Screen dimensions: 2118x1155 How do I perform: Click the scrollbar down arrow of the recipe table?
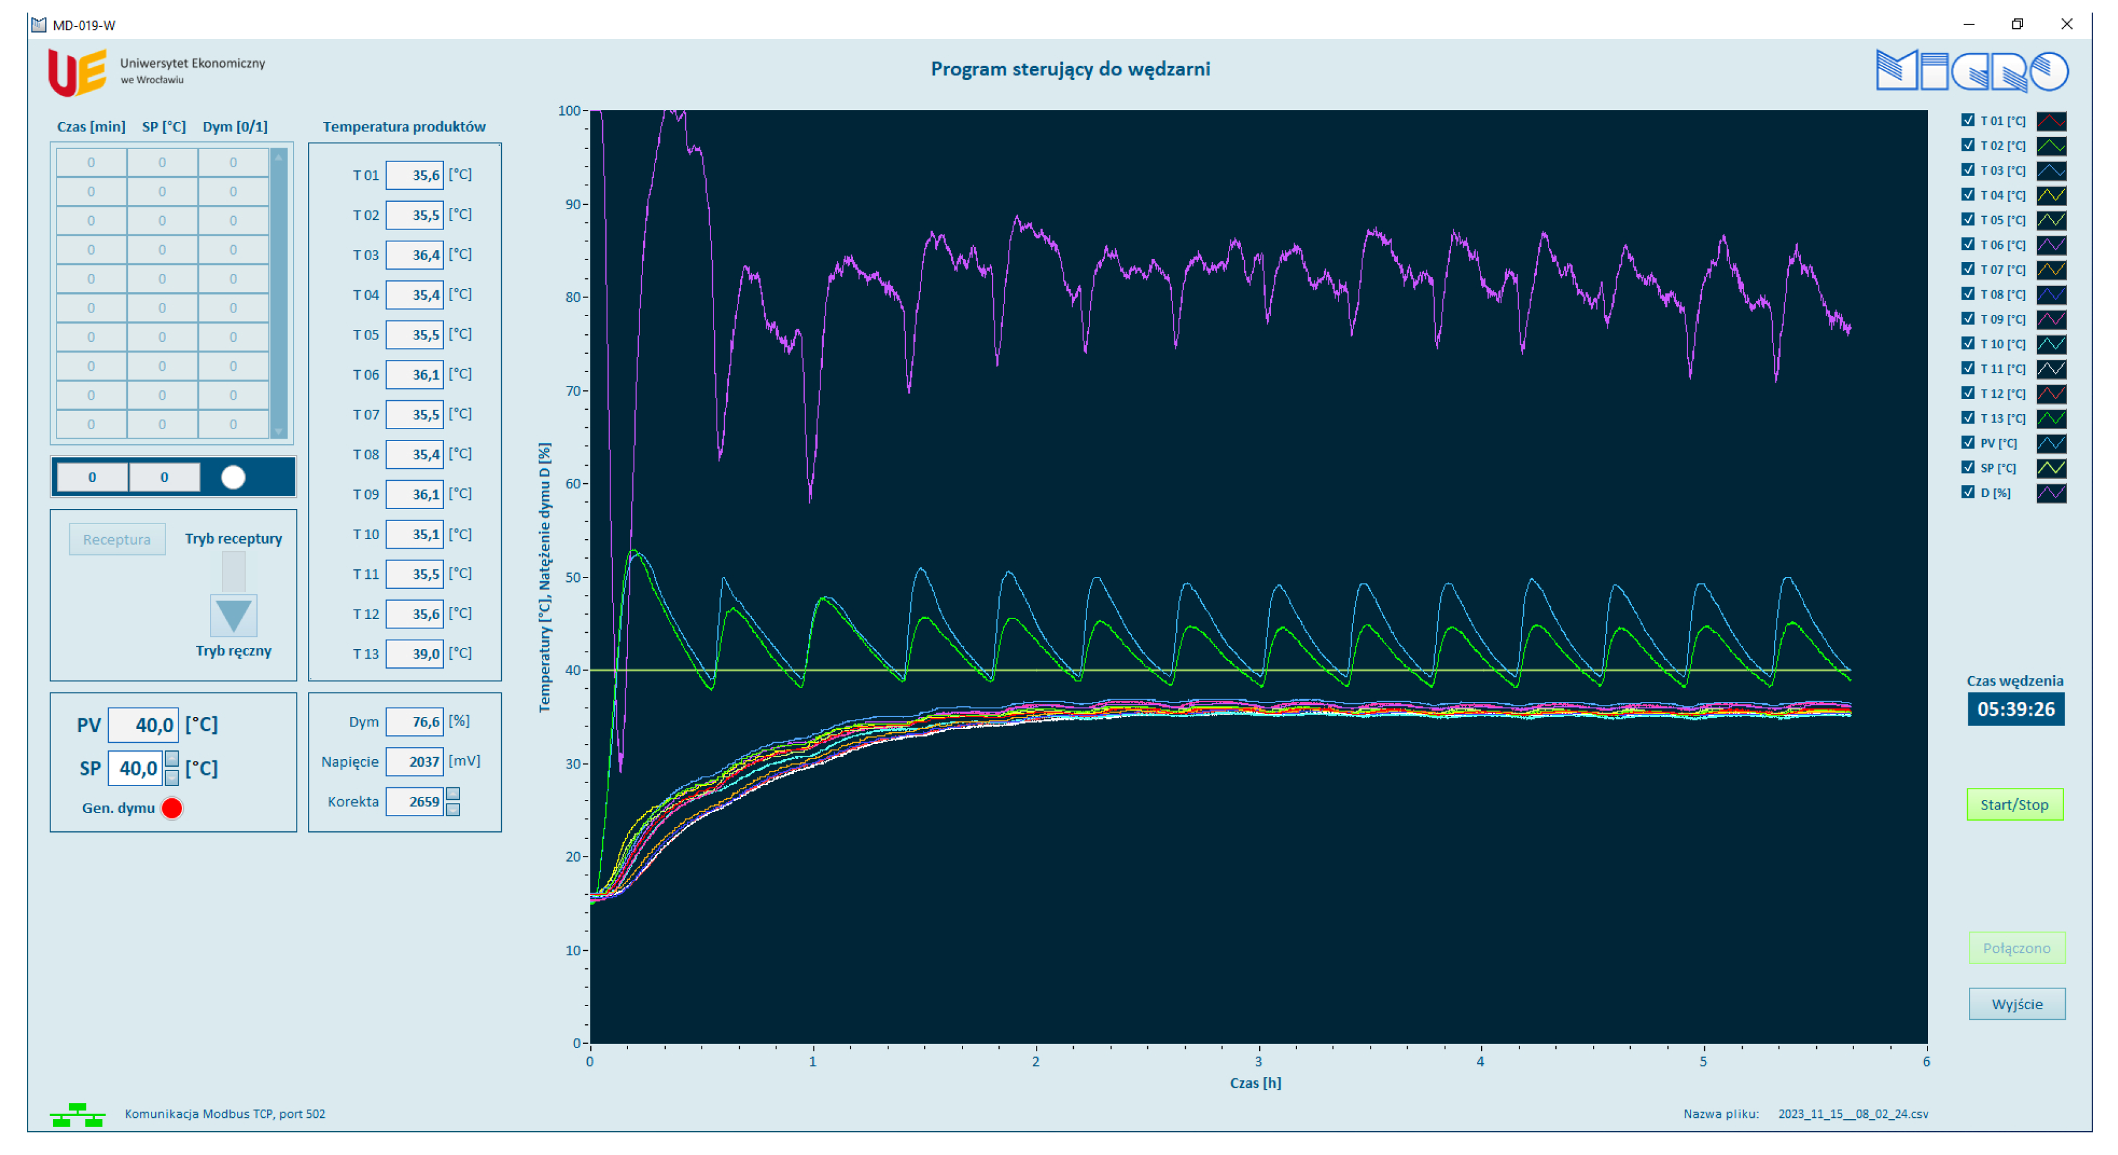tap(277, 430)
